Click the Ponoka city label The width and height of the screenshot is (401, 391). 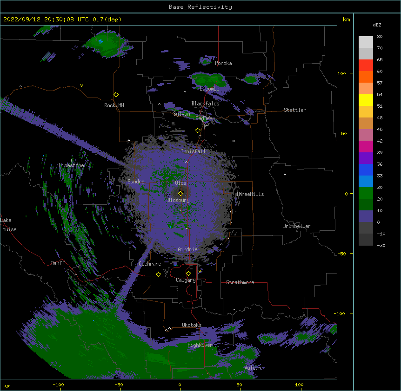pyautogui.click(x=223, y=63)
